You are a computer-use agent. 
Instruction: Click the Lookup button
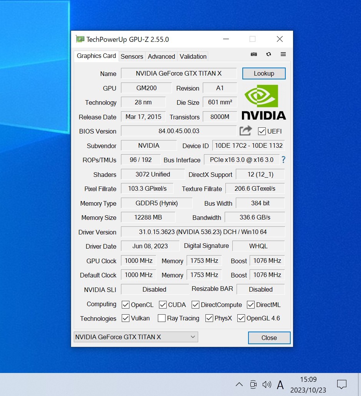click(264, 74)
